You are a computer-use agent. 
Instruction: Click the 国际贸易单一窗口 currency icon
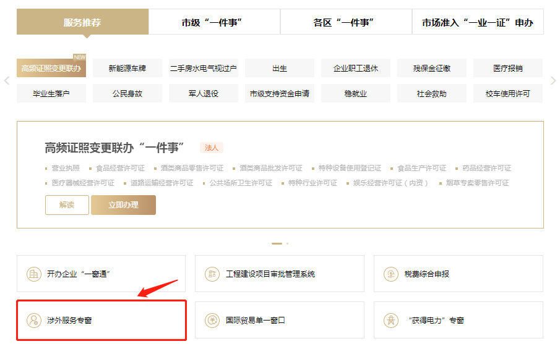click(x=212, y=320)
